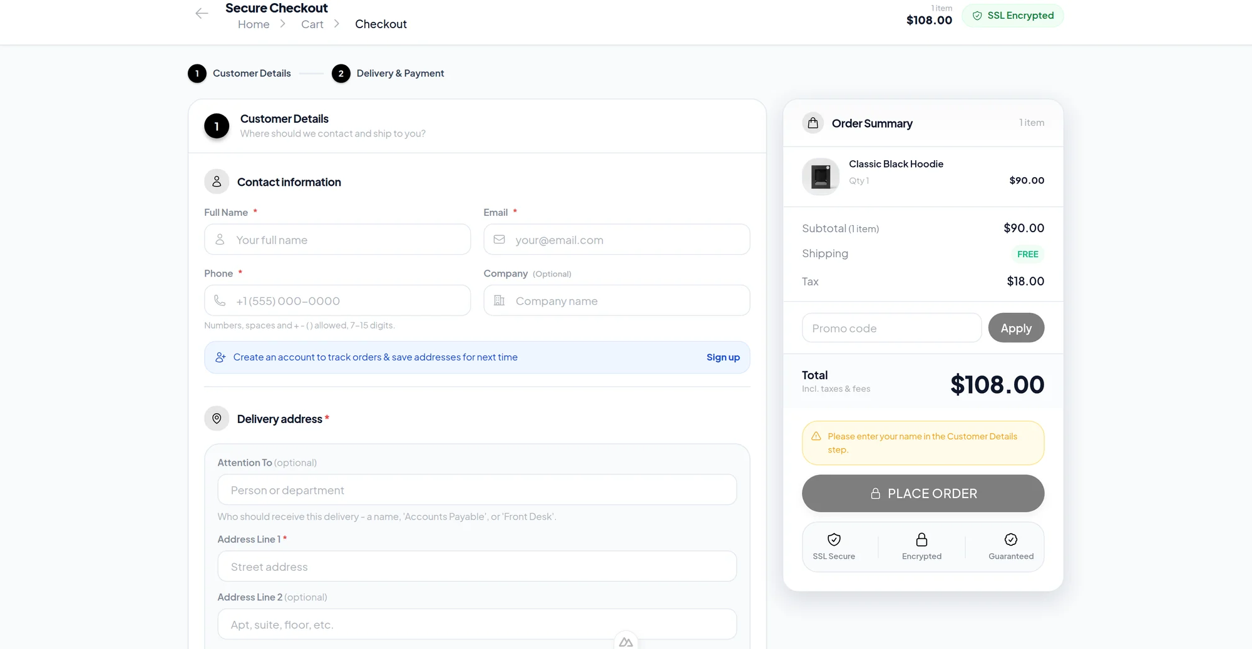Click the Checkout breadcrumb
Image resolution: width=1252 pixels, height=649 pixels.
click(381, 24)
